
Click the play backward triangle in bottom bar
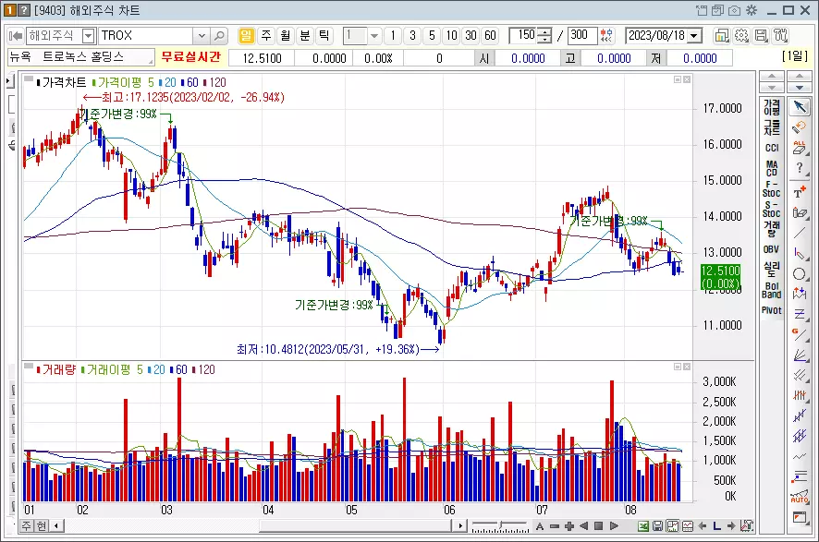click(x=584, y=525)
